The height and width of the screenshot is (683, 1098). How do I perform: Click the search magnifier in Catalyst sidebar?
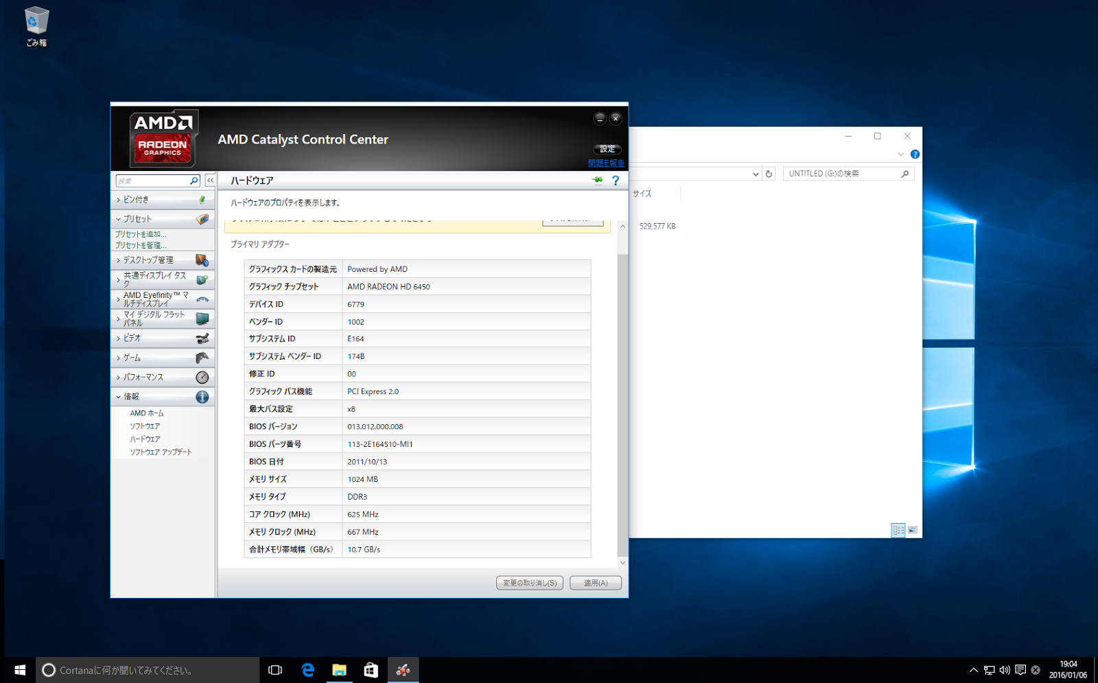(194, 181)
